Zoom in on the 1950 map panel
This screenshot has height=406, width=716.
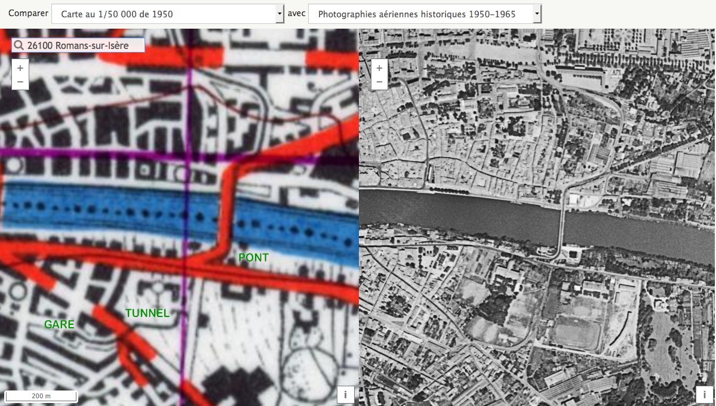(x=20, y=68)
